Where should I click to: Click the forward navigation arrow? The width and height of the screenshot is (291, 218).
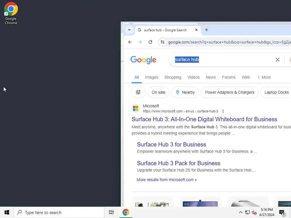140,42
